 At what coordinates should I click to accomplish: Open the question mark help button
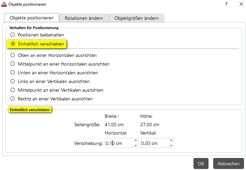226,4
